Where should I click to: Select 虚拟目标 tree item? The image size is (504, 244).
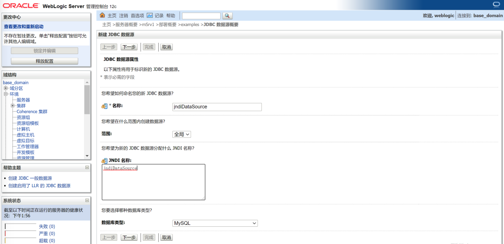[x=26, y=141]
